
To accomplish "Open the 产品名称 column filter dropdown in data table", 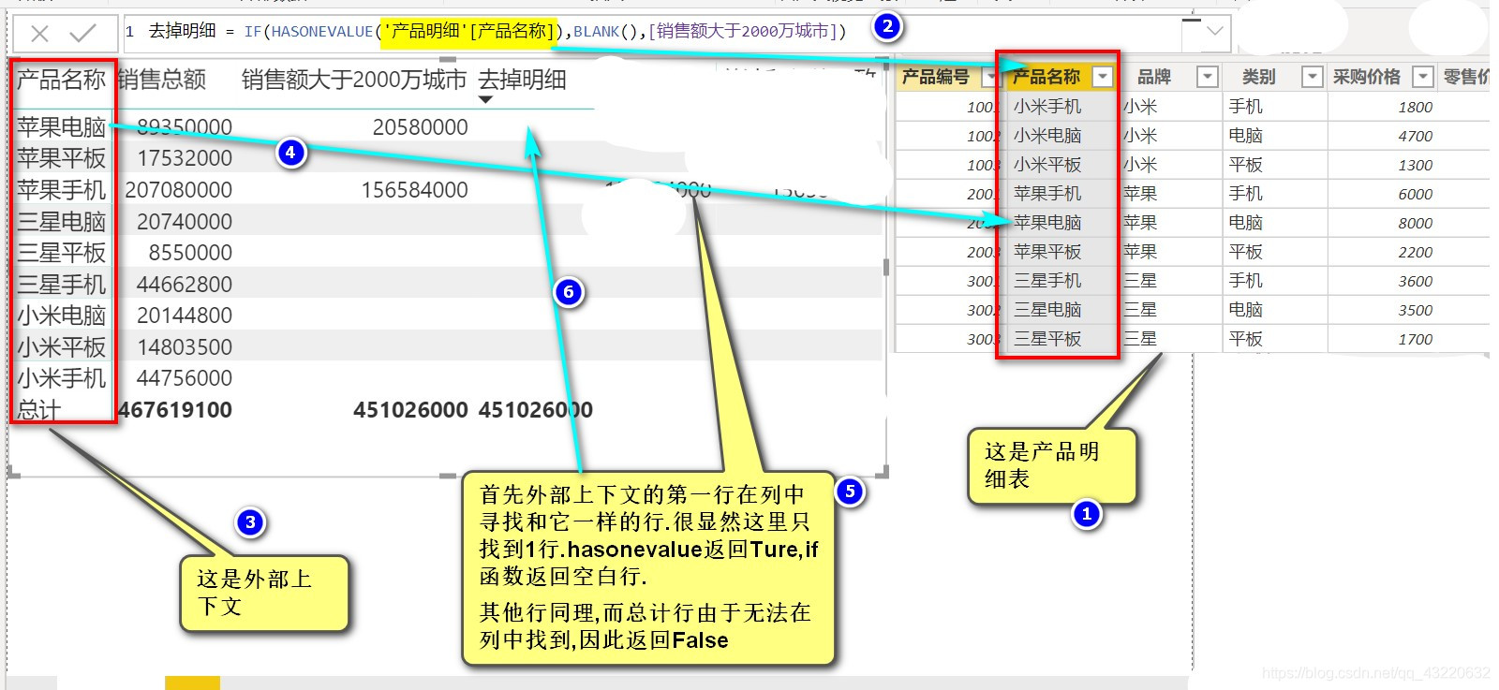I will (1103, 77).
